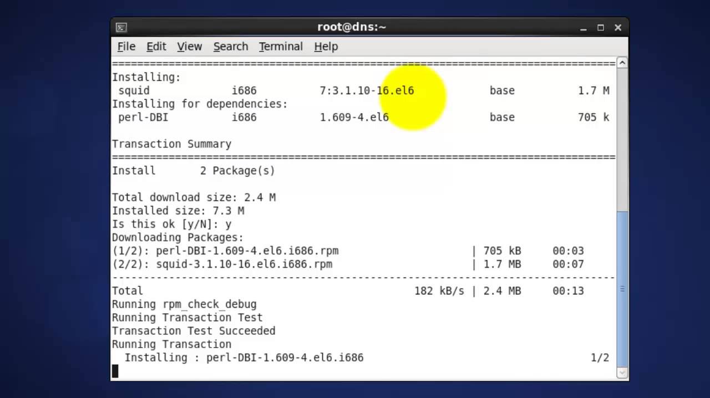Screen dimensions: 710x398
Task: Click 'Downloading Packages:' line
Action: coord(177,237)
